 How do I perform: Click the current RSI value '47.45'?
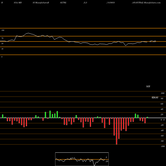tap(153, 41)
